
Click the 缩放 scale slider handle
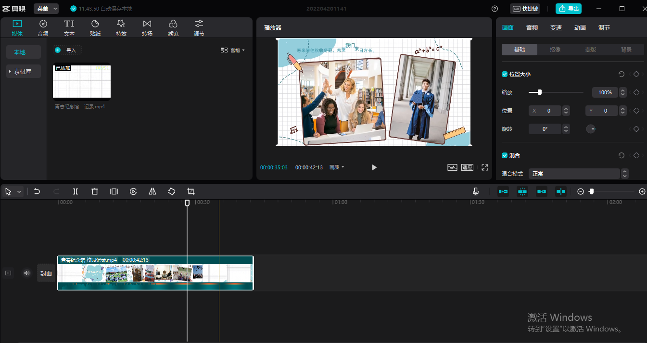tap(540, 92)
